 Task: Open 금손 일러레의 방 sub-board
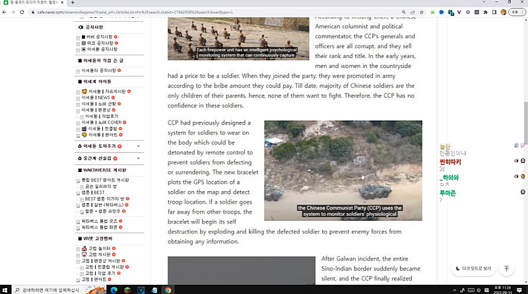pyautogui.click(x=101, y=187)
